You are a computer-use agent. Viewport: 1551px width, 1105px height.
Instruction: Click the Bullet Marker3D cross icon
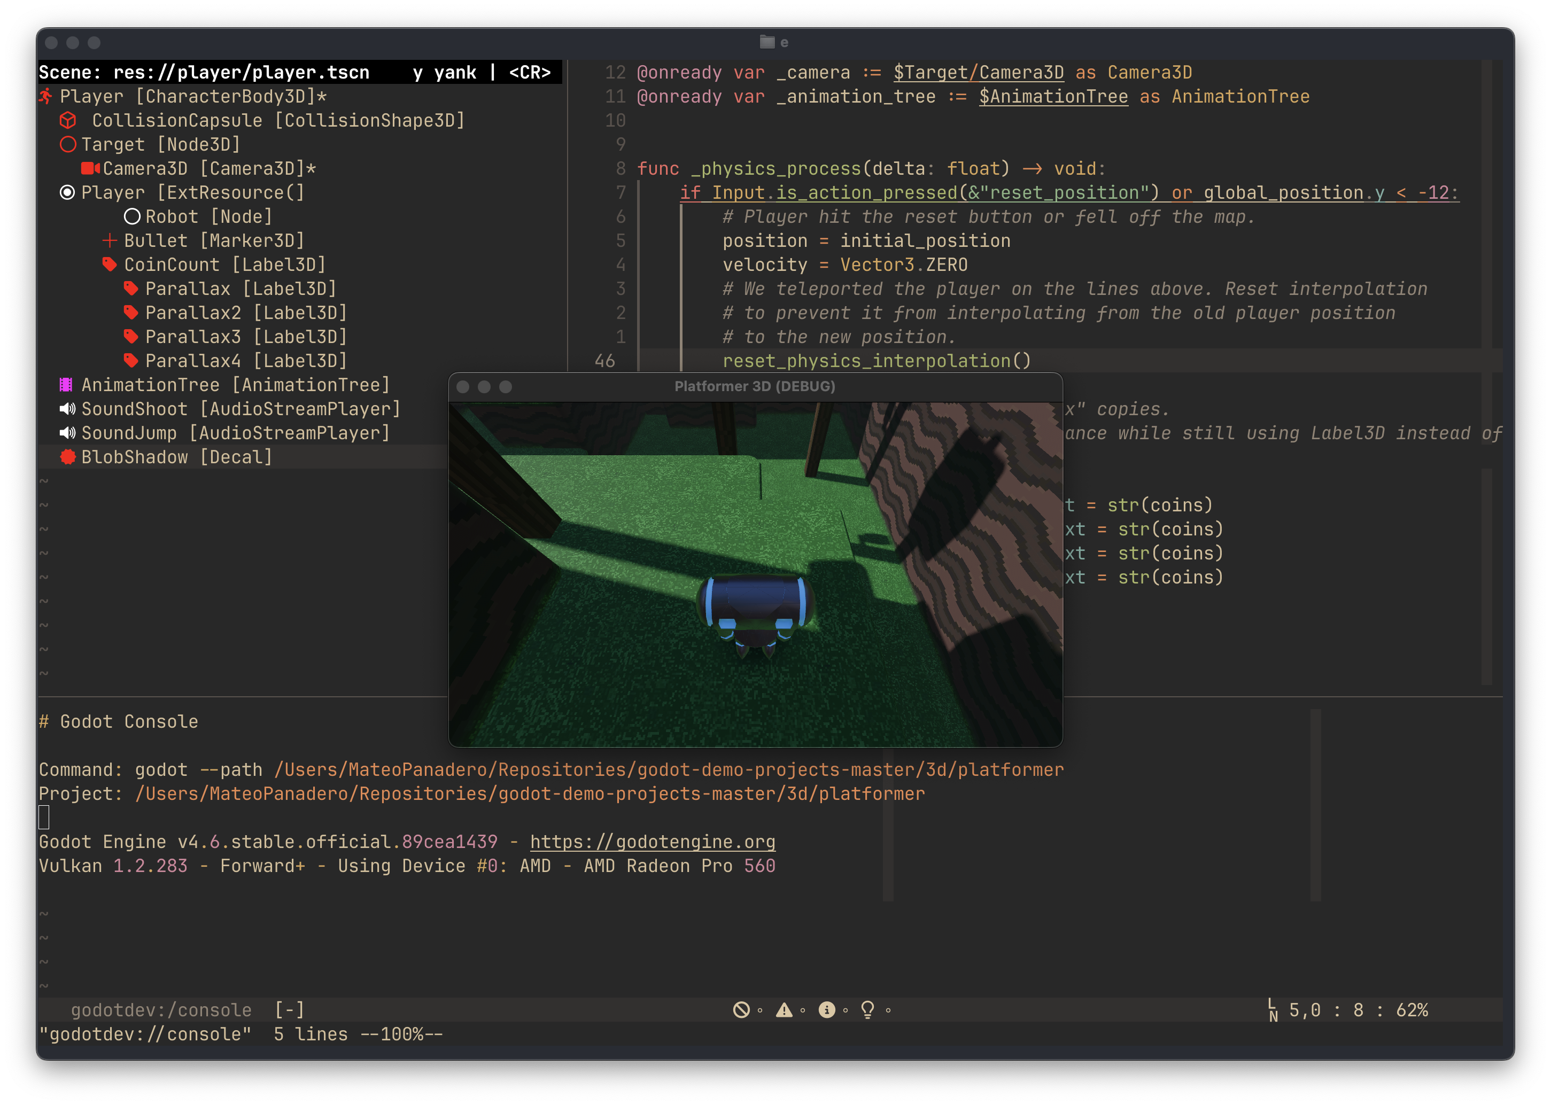[x=110, y=240]
